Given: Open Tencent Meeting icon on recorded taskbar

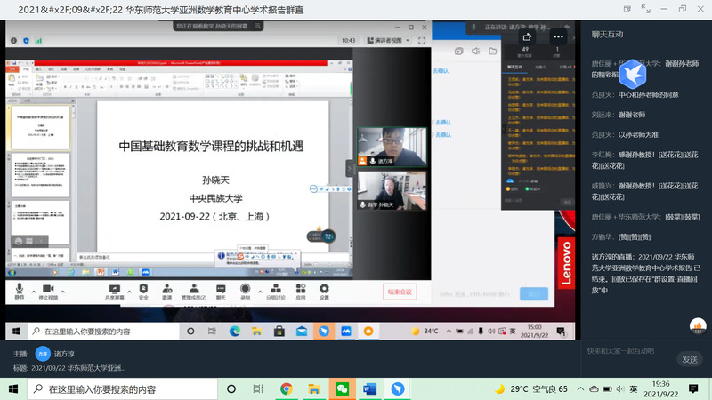Looking at the screenshot, I should 346,331.
